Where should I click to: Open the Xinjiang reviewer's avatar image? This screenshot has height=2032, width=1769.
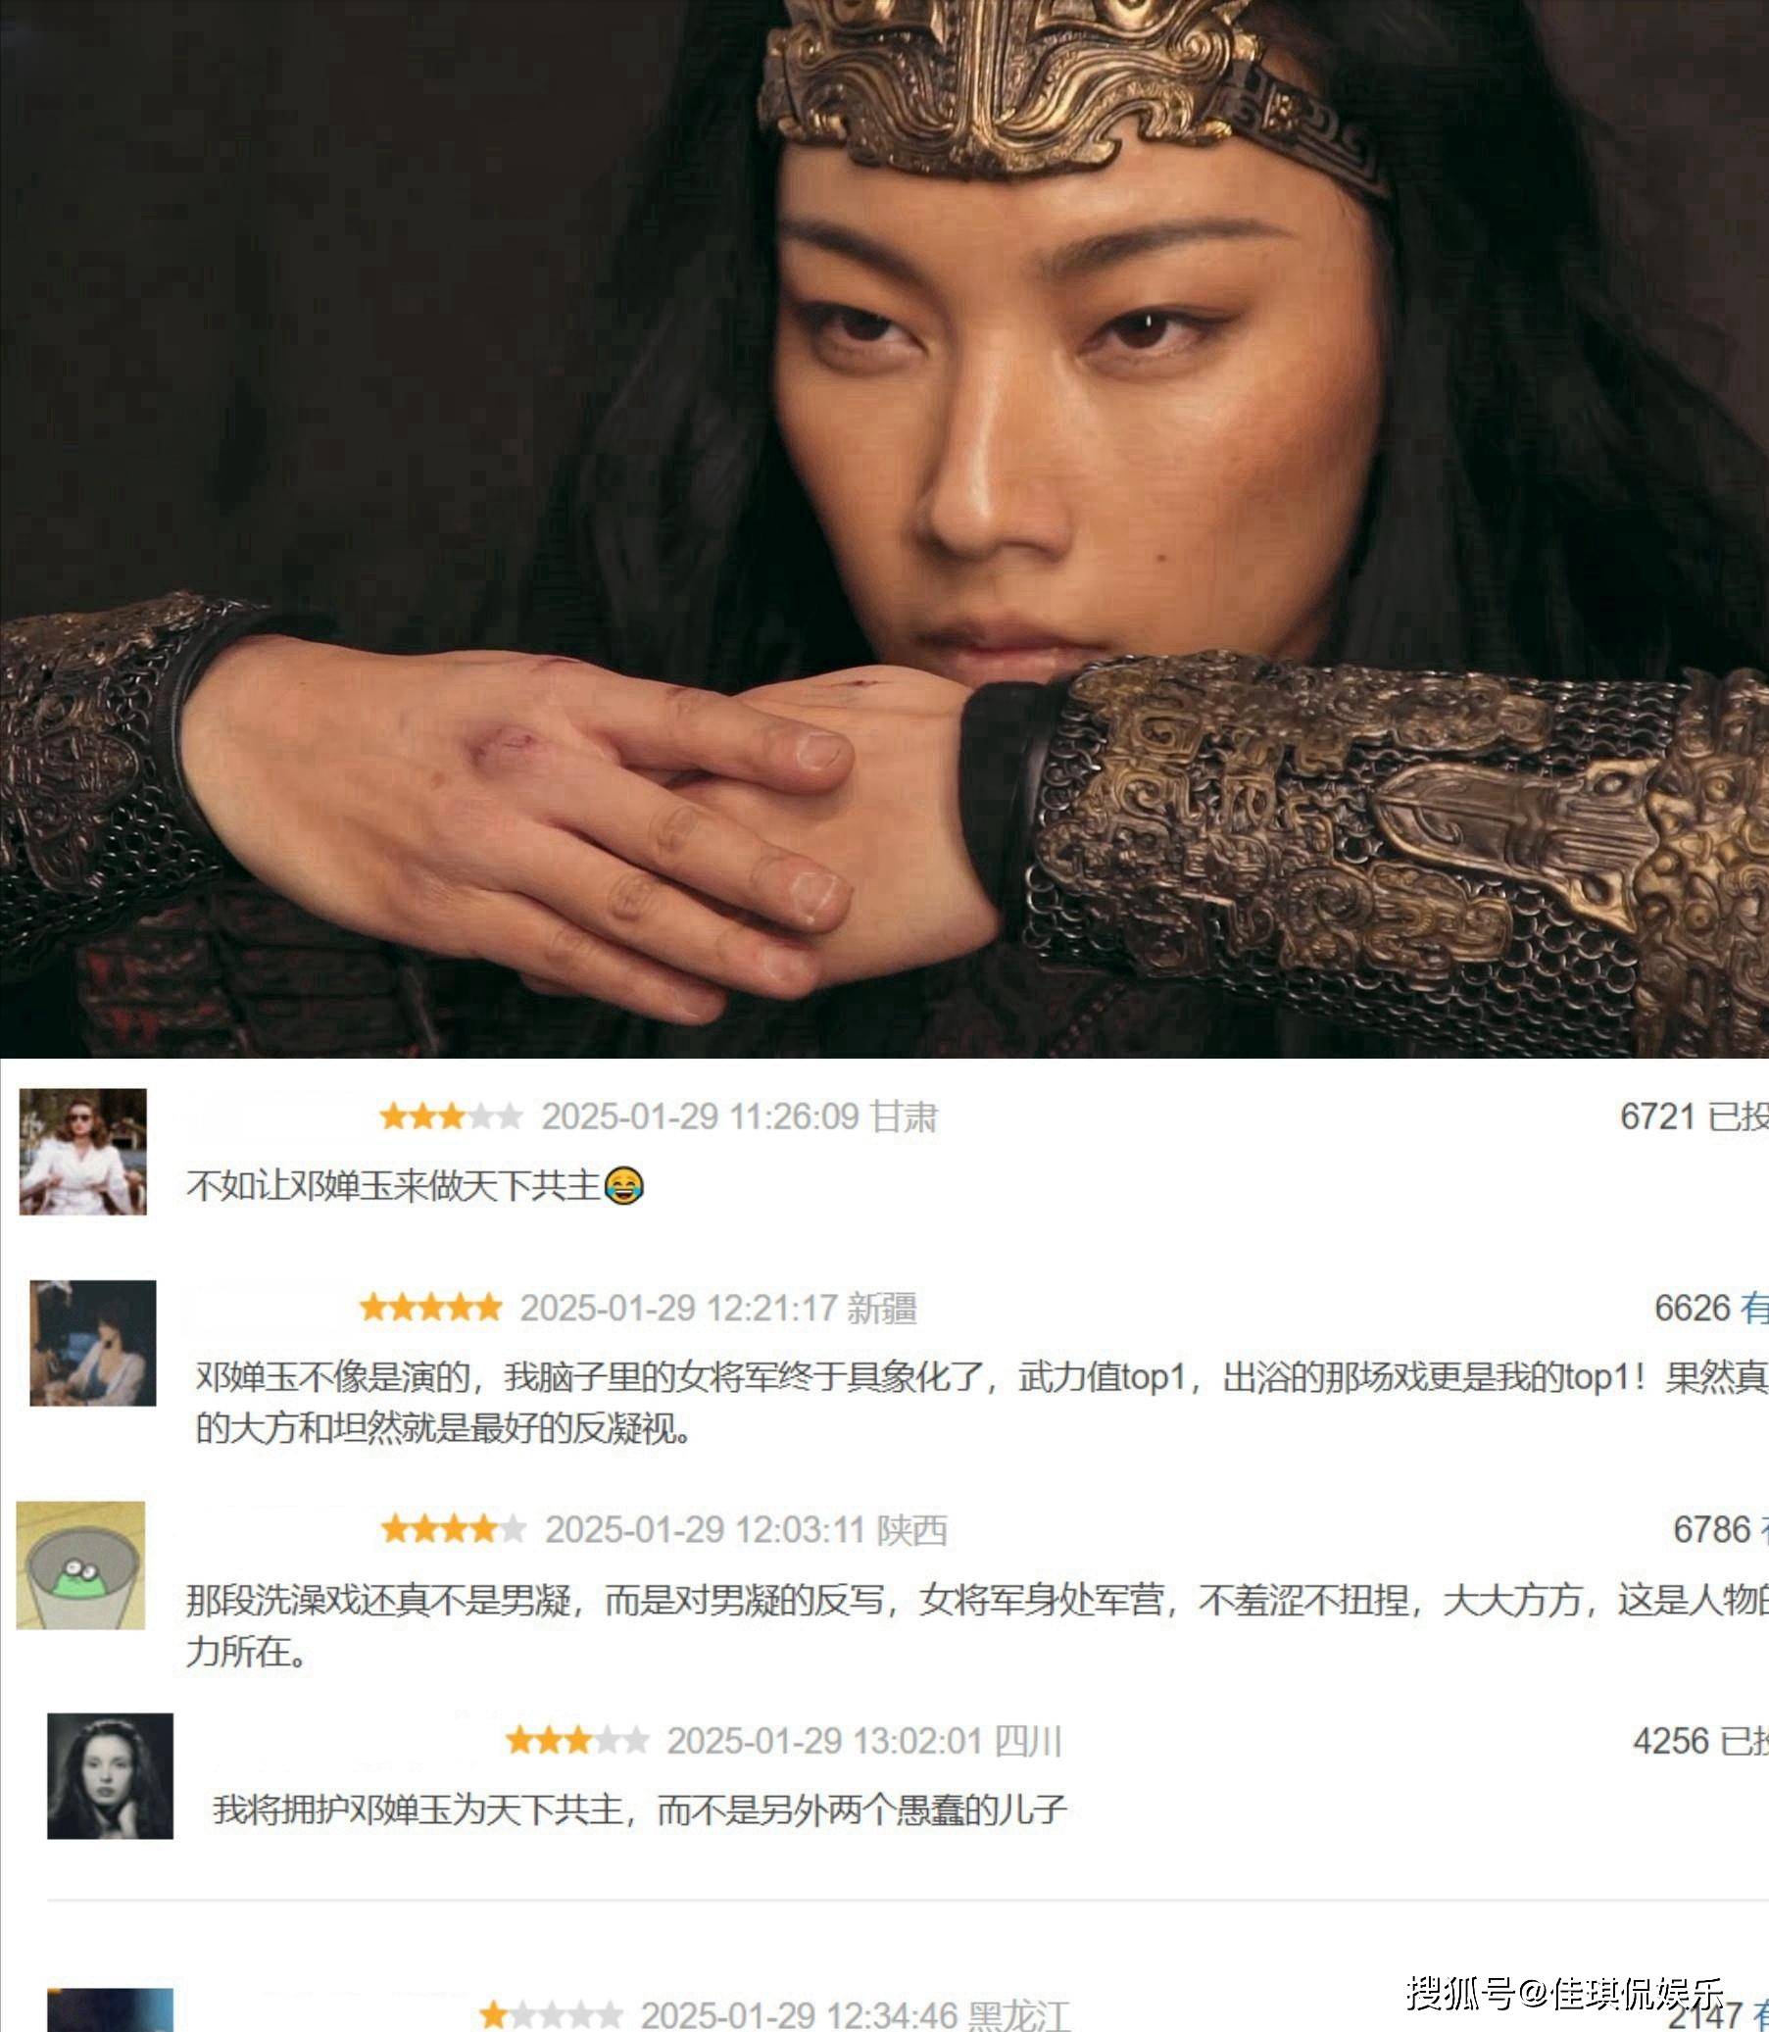point(93,1343)
